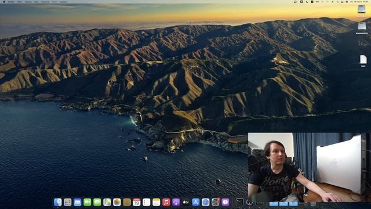This screenshot has height=209, width=371.
Task: Open the Messages app in Dock
Action: point(97,202)
